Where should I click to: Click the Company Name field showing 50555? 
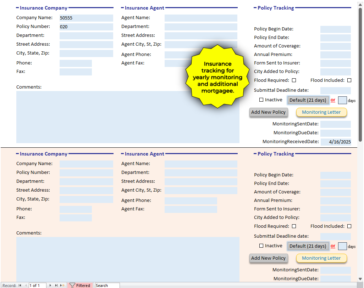pos(86,18)
